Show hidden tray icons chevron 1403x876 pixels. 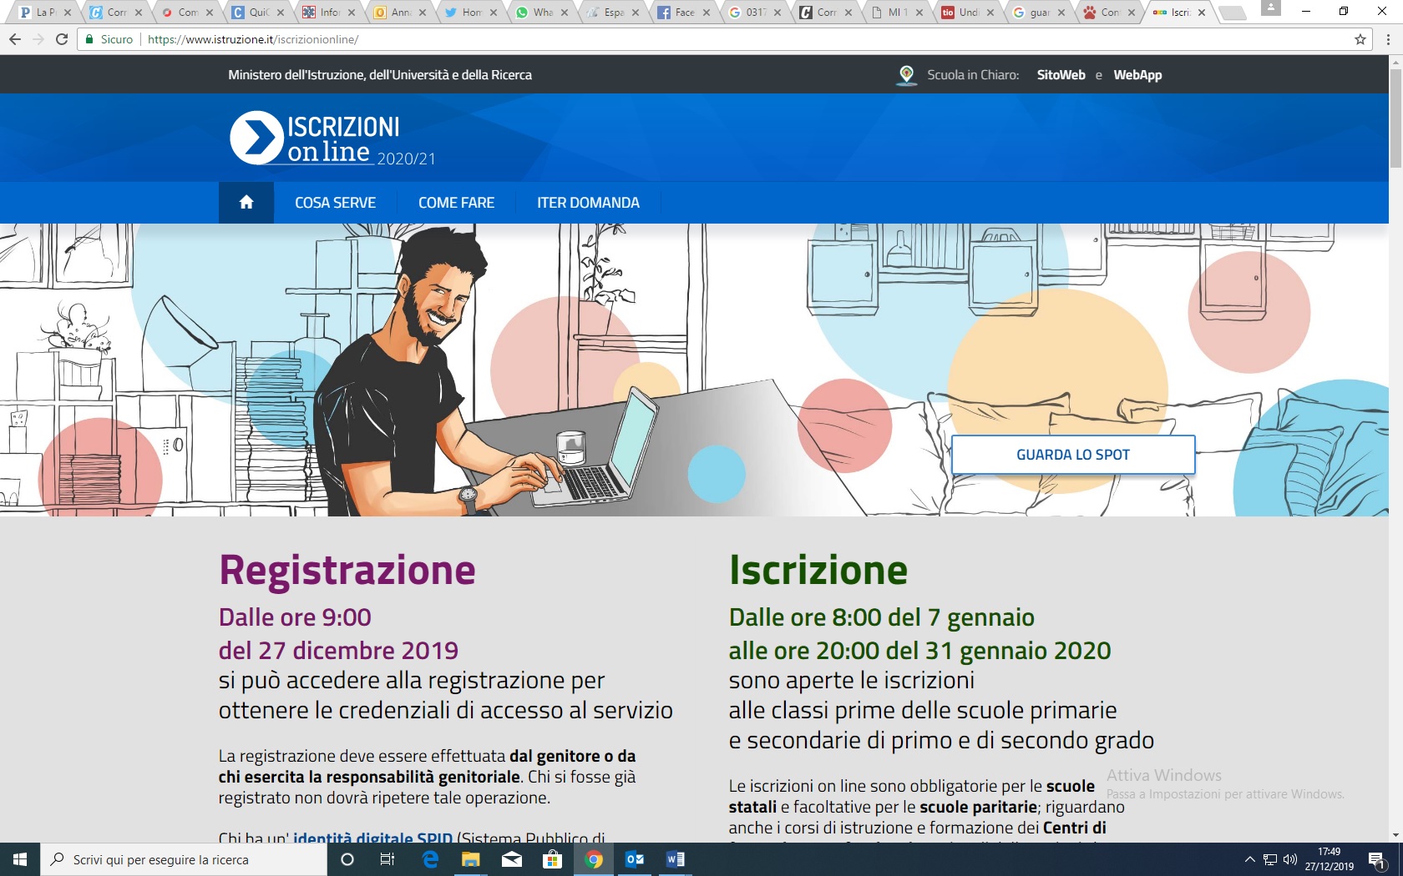(1249, 859)
